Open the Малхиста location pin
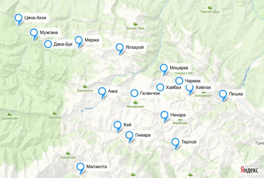This screenshot has height=178, width=264. click(x=80, y=167)
